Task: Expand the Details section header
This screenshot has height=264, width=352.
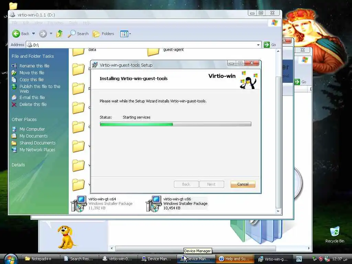Action: click(x=19, y=165)
